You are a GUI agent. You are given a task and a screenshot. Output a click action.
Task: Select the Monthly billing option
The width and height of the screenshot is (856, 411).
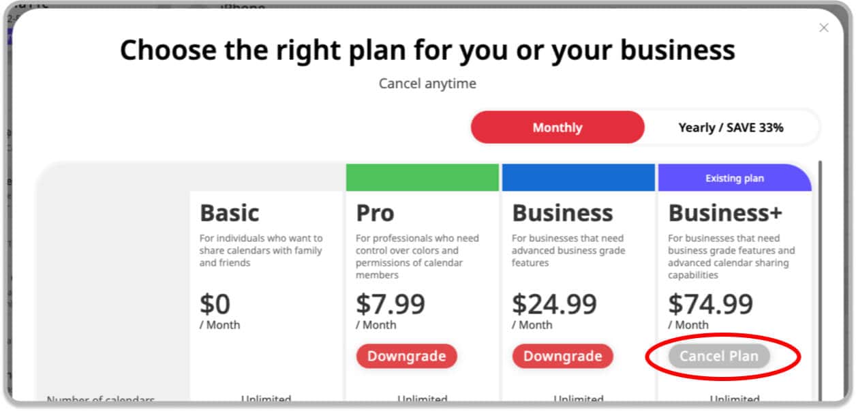click(557, 127)
